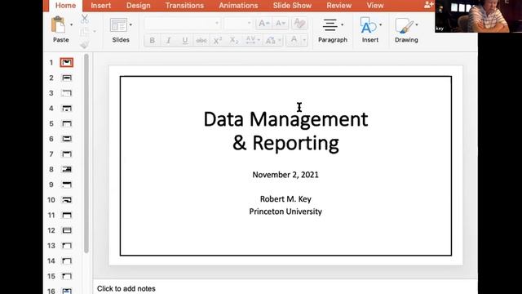Select slide 2 thumbnail
The image size is (522, 294).
coord(67,78)
